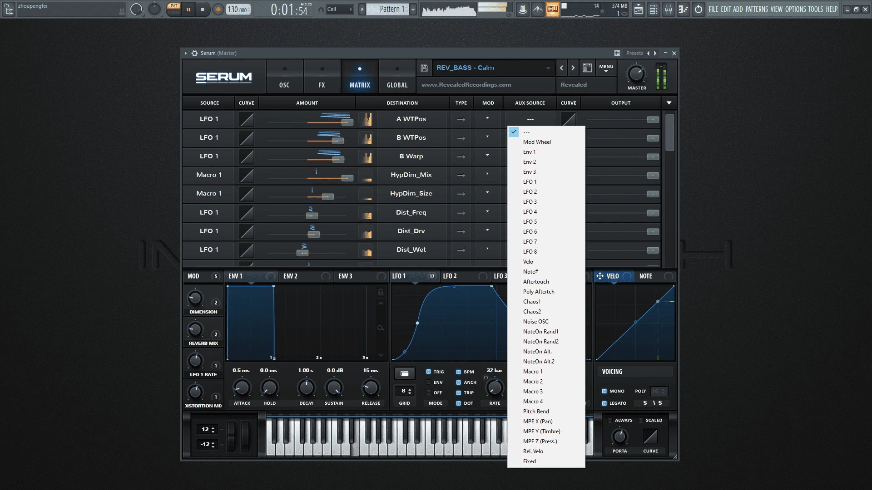Switch to the FX tab in Serum

(x=322, y=76)
